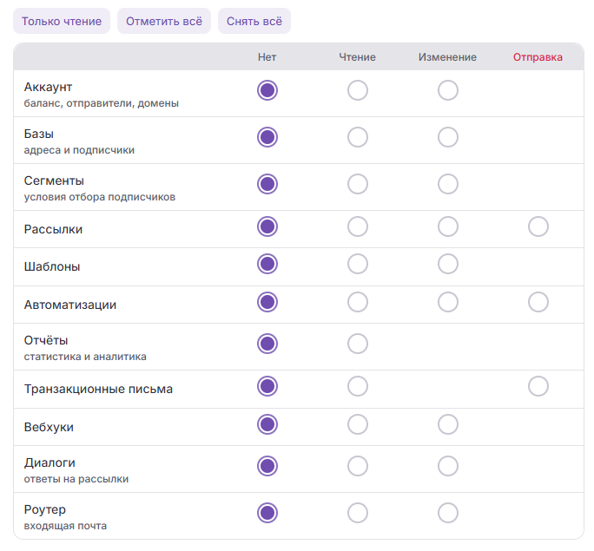Screen dimensions: 594x551
Task: Select Чтение for Сегменты
Action: tap(358, 184)
